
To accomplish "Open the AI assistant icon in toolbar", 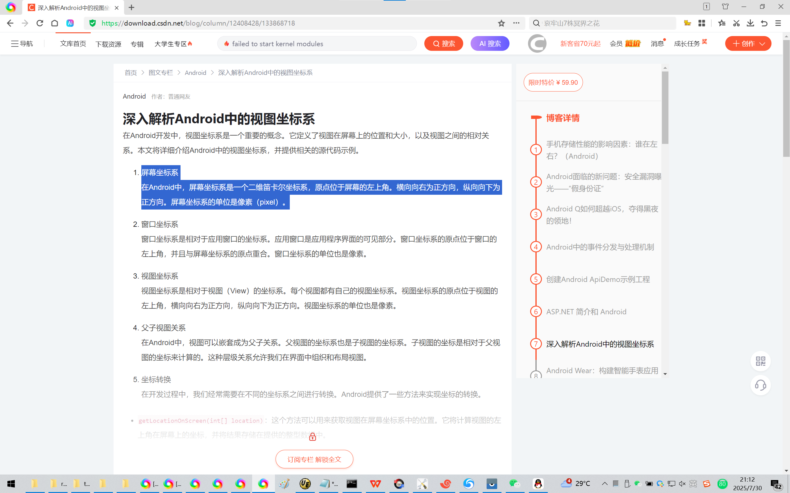I will pos(70,23).
